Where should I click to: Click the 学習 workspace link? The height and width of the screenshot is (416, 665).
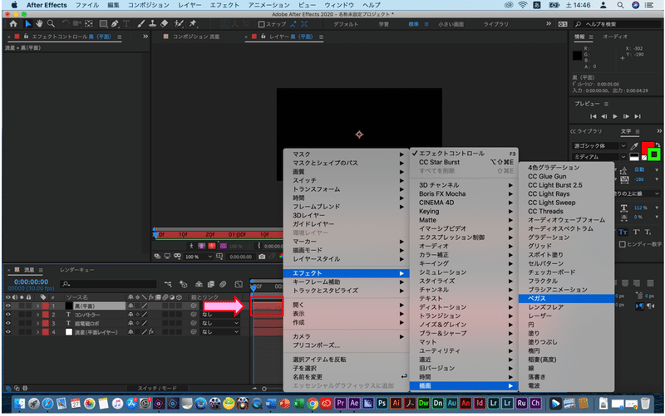(x=384, y=24)
